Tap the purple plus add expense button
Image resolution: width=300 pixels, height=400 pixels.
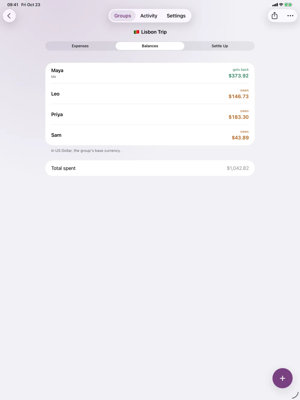tap(282, 378)
